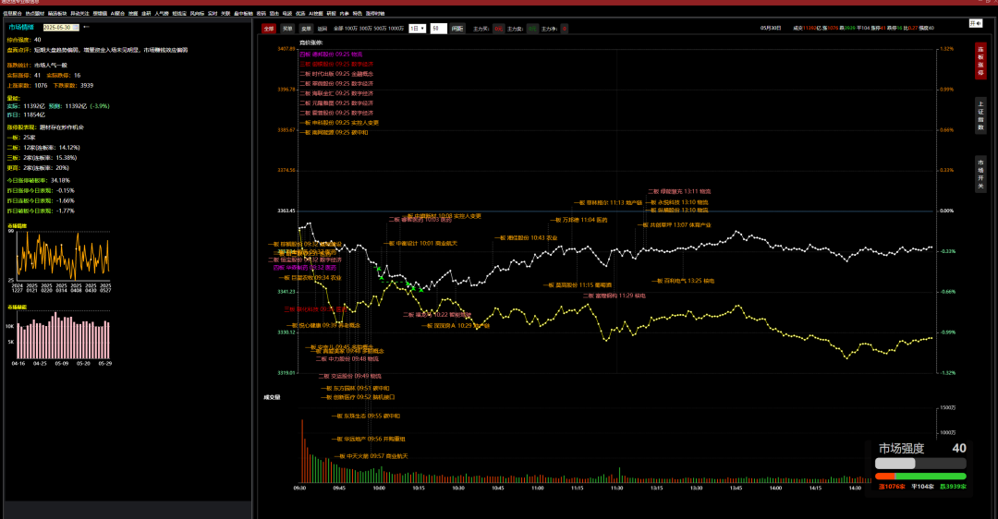Screen dimensions: 998x519
Task: Open the 1日 period dropdown
Action: point(417,29)
